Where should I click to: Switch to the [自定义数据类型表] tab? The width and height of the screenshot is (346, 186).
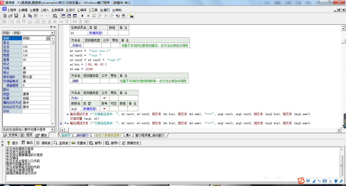point(108,135)
